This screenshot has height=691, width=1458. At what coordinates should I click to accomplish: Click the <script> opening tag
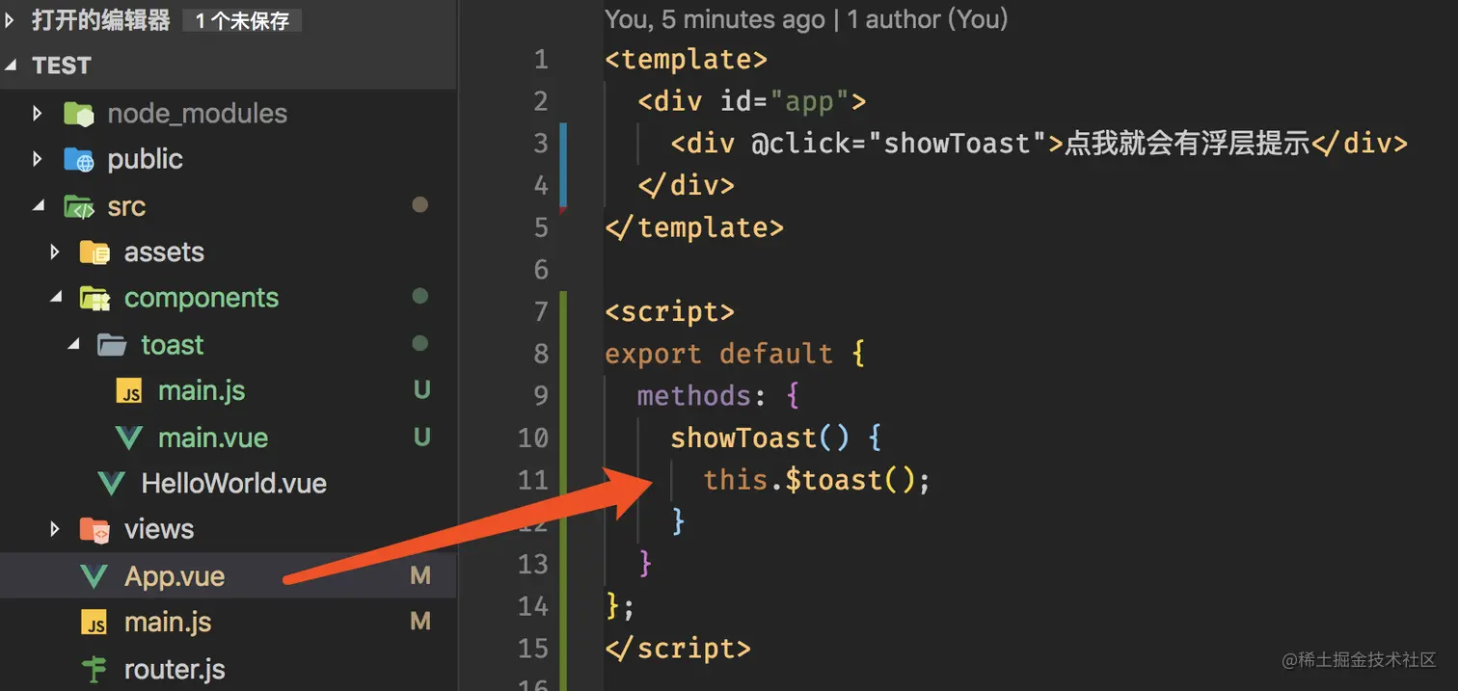669,312
